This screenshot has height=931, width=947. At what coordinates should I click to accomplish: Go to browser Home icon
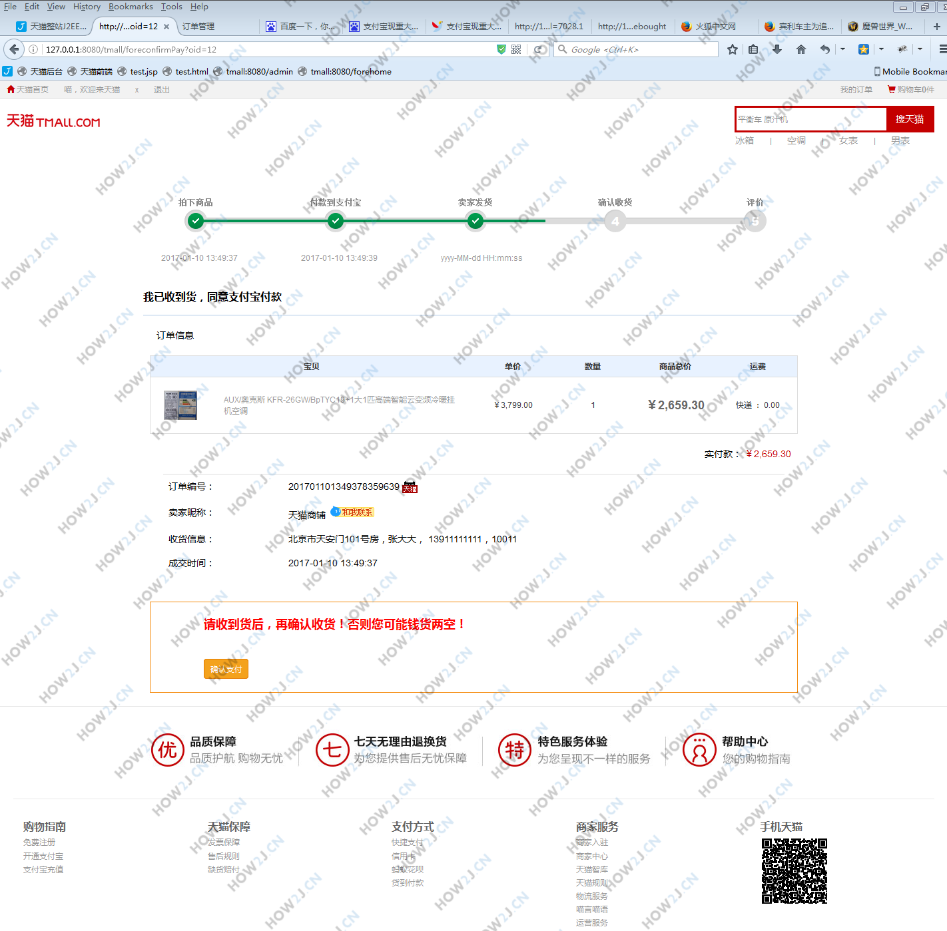click(801, 49)
